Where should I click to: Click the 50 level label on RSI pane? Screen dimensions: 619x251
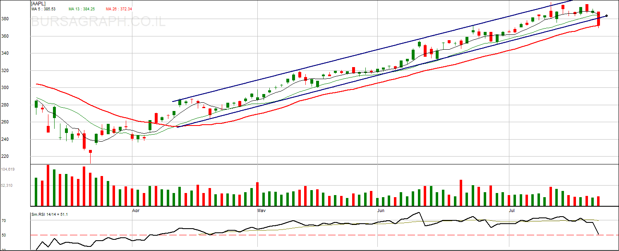pyautogui.click(x=3, y=235)
